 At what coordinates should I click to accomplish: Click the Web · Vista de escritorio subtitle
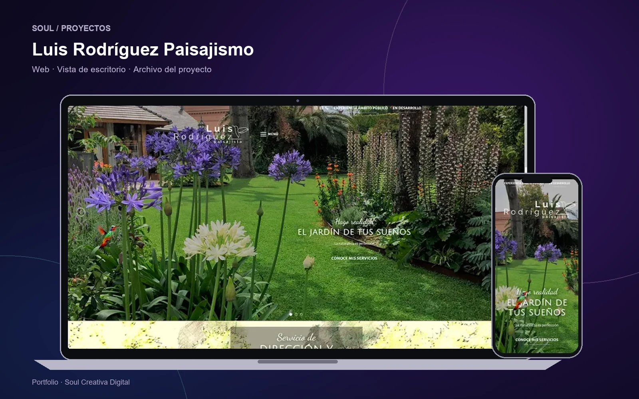tap(122, 69)
